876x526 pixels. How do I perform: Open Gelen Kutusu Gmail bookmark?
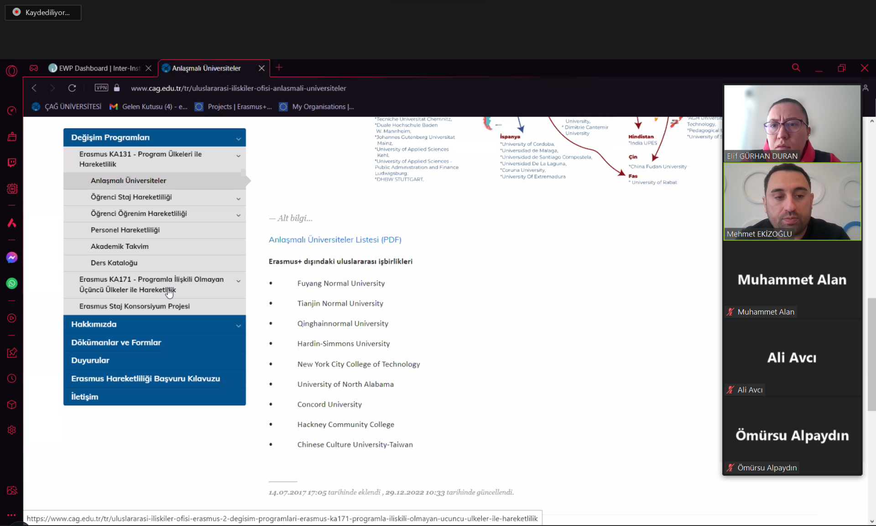point(149,106)
